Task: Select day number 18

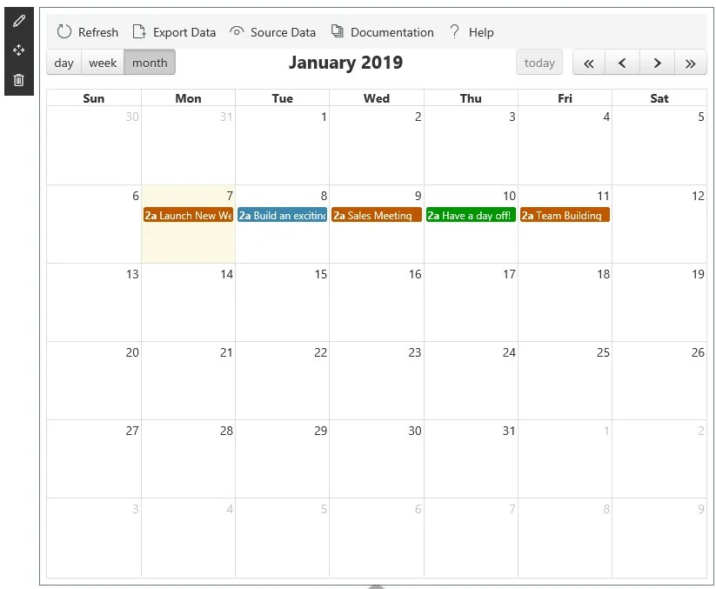Action: (603, 274)
